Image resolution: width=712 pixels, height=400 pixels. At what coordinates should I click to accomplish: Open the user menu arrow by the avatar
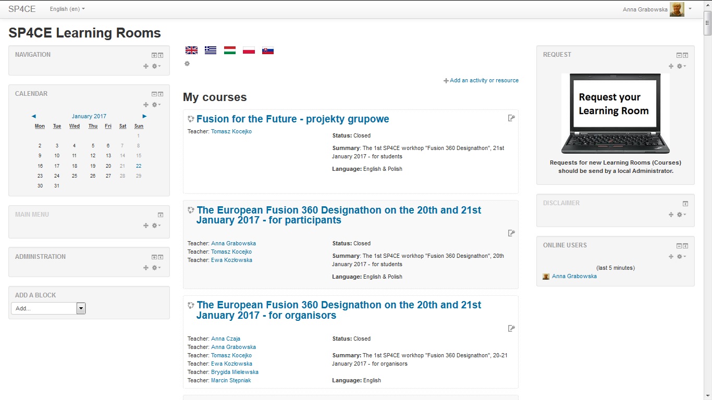click(690, 9)
